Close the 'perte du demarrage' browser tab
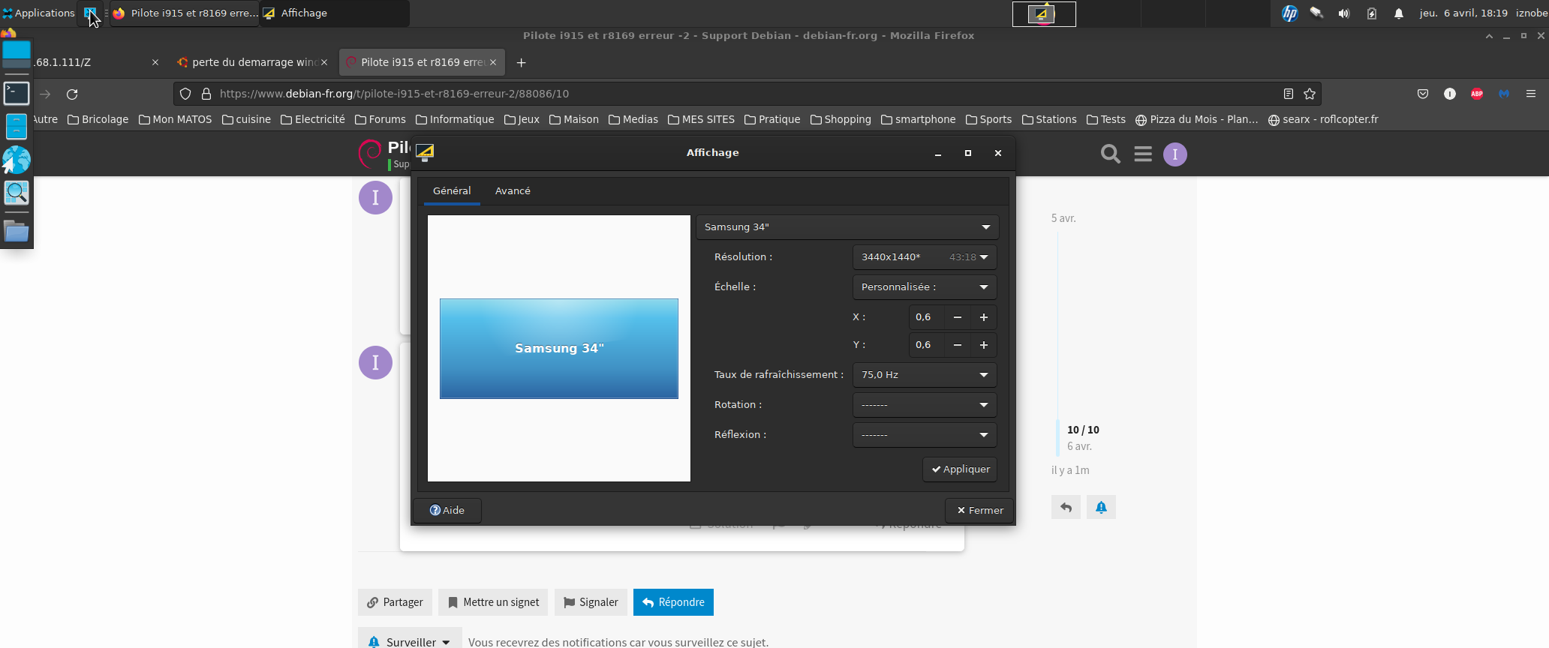The width and height of the screenshot is (1549, 648). (324, 62)
